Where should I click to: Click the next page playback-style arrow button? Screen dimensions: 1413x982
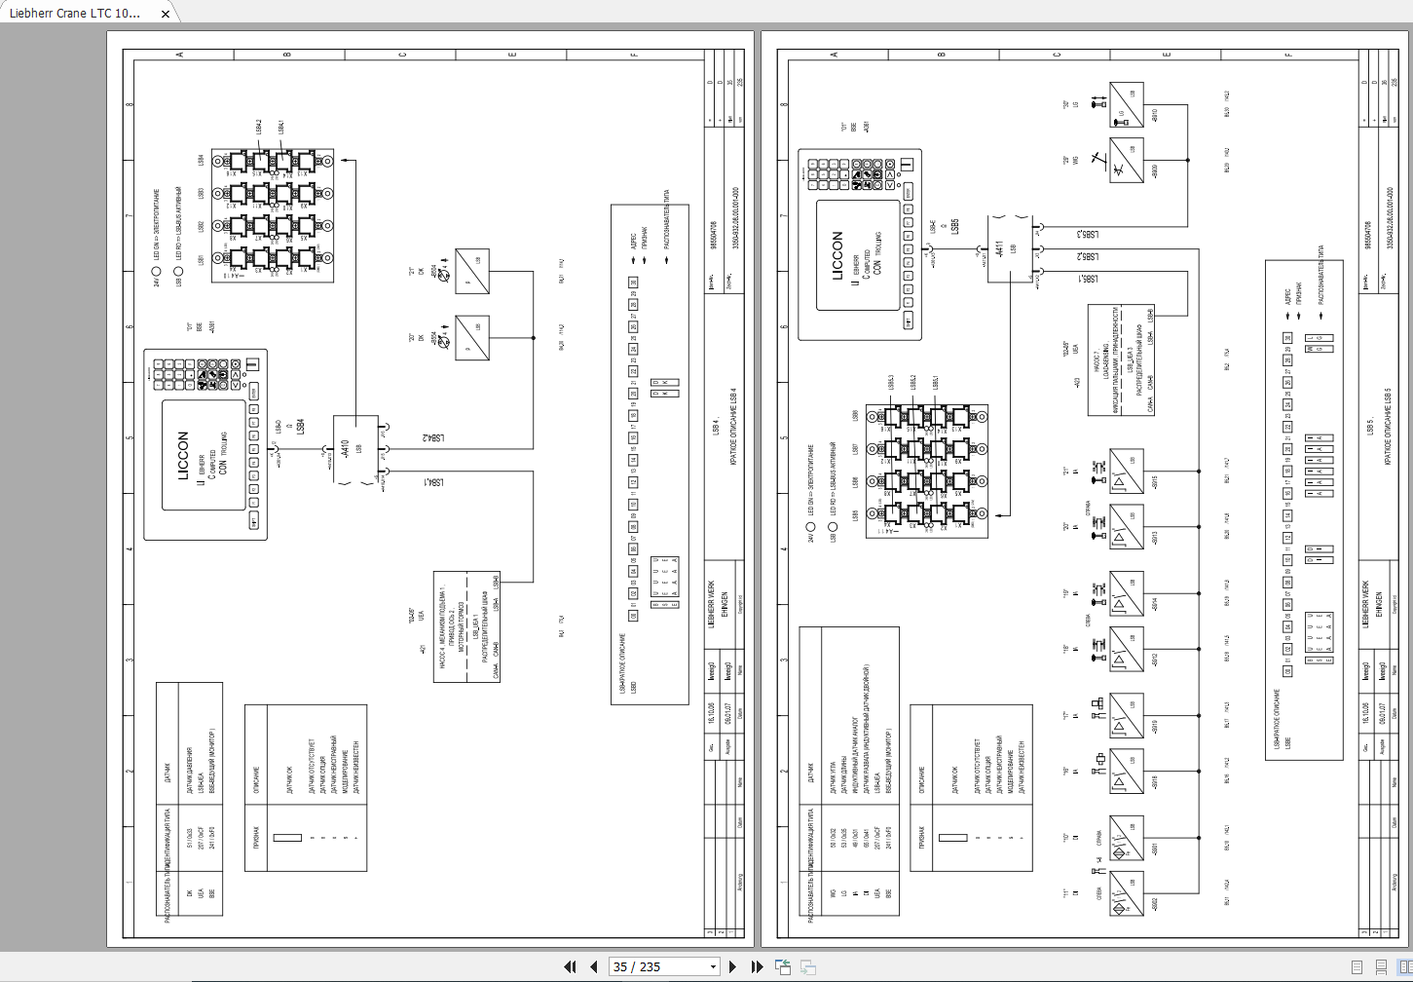(x=732, y=966)
